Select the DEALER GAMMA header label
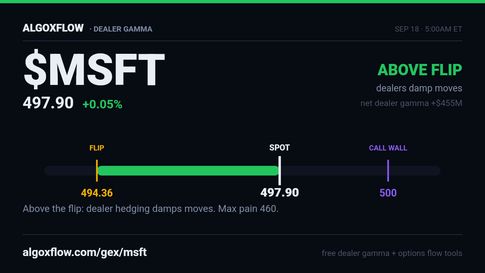 123,29
